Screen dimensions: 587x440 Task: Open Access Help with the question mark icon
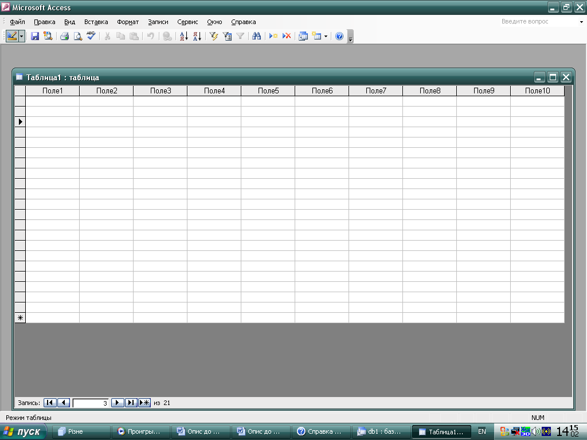[339, 36]
